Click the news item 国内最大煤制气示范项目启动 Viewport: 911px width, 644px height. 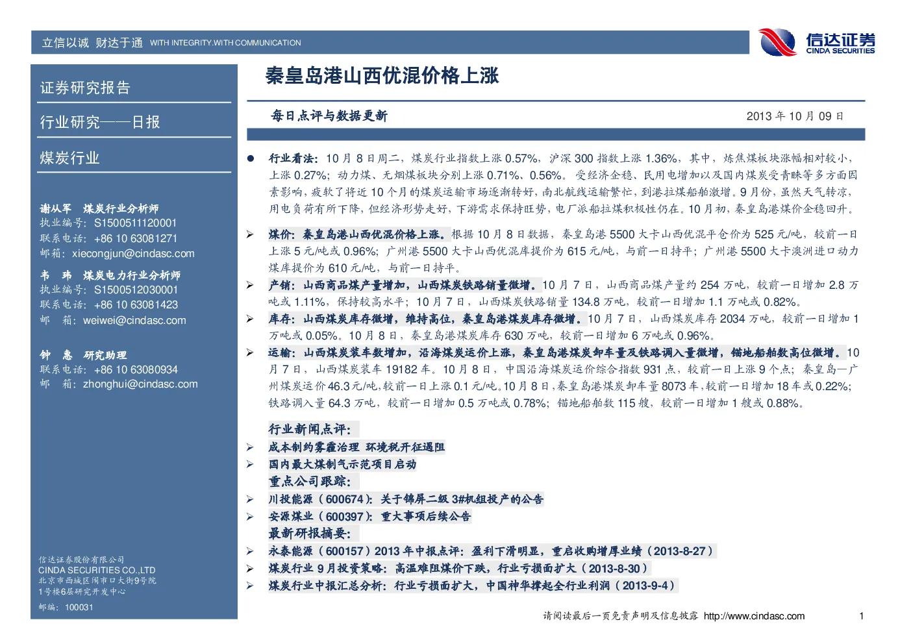pyautogui.click(x=342, y=464)
